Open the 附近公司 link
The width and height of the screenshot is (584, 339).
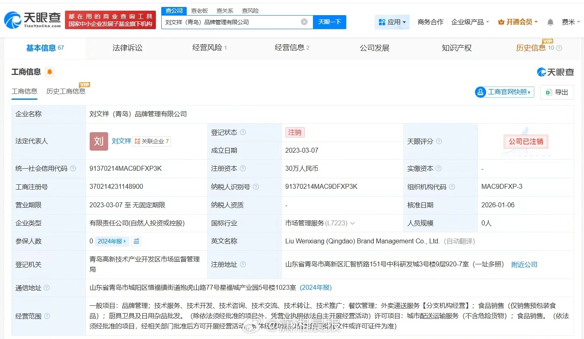[524, 264]
